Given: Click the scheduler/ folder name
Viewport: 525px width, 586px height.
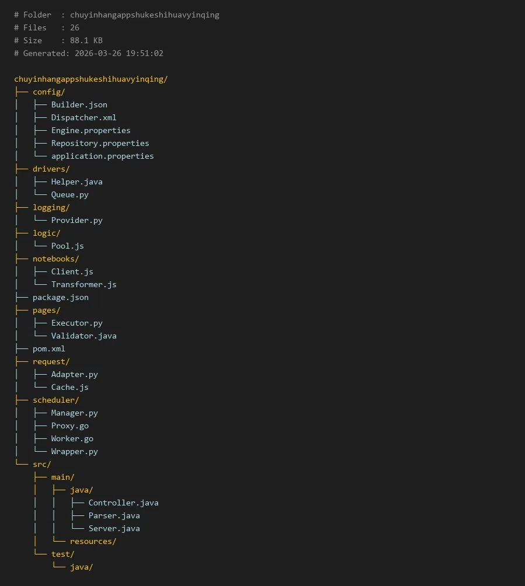Looking at the screenshot, I should click(55, 400).
